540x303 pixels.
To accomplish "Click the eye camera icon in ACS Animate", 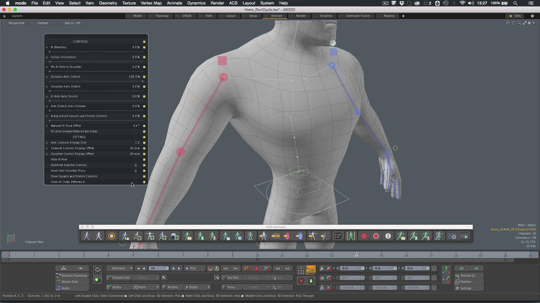I will click(175, 236).
